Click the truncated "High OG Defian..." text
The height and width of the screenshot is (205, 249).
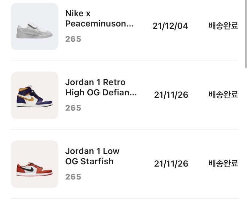click(x=101, y=92)
